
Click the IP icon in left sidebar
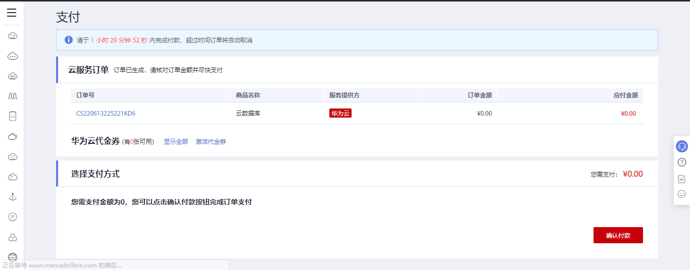[x=13, y=217]
